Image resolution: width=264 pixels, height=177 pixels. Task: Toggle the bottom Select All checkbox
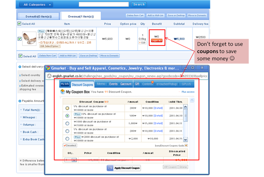click(x=20, y=56)
